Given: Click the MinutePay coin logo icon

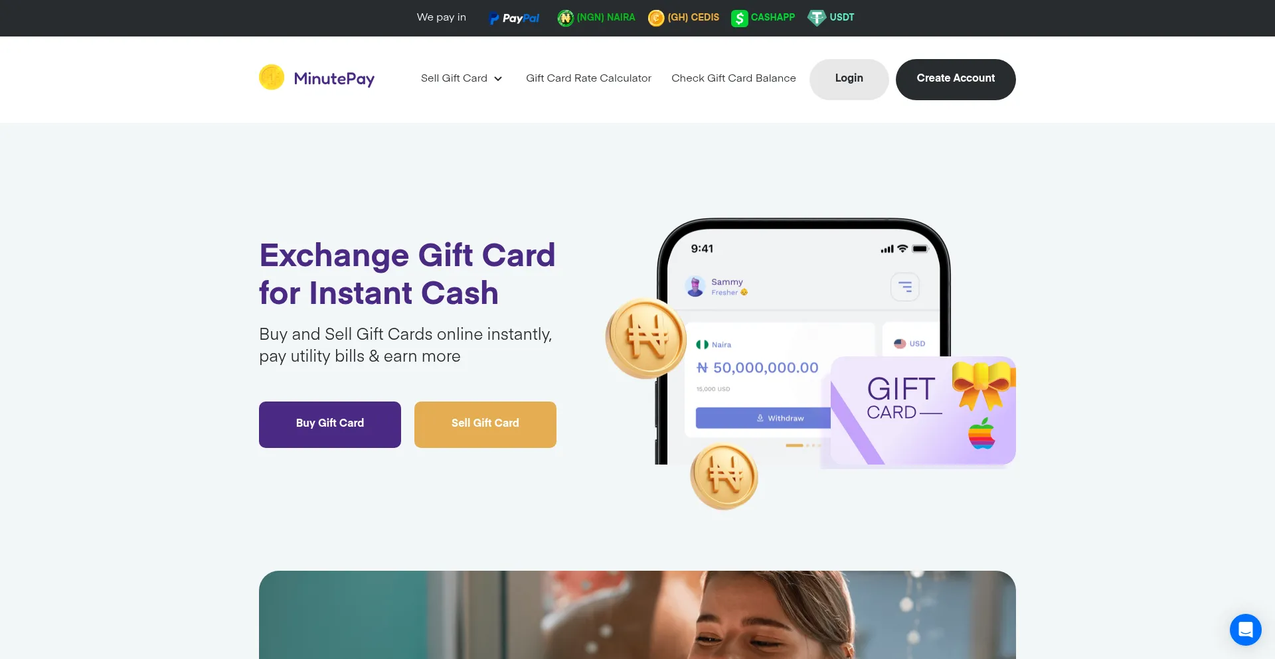Looking at the screenshot, I should coord(272,78).
